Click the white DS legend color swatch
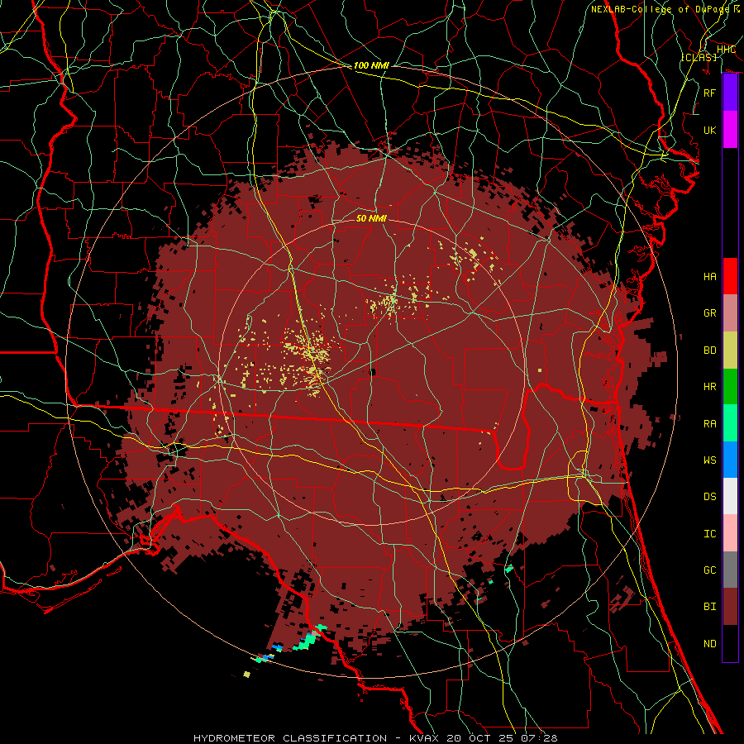 [730, 496]
